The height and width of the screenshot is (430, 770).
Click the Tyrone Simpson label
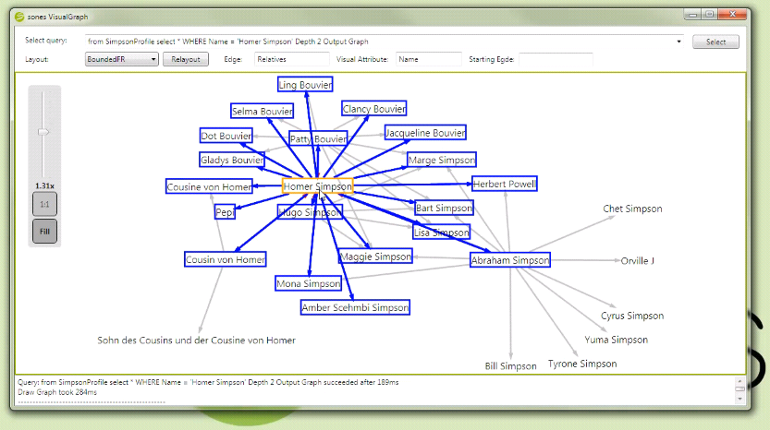[582, 364]
